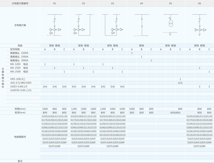This screenshot has width=214, height=163.
Task: Click the scheme 01 circuit diagram
Action: pyautogui.click(x=55, y=25)
